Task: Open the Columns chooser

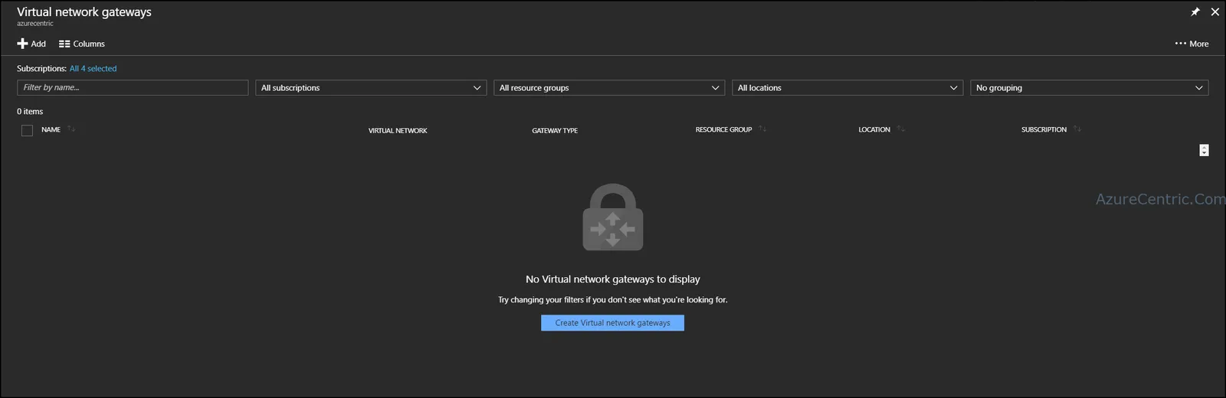Action: [82, 44]
